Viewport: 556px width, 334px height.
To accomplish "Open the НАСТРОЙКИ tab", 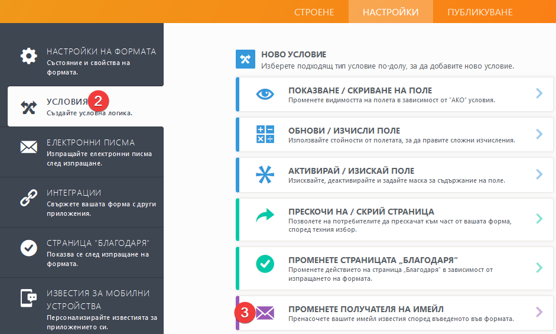I will [x=391, y=12].
